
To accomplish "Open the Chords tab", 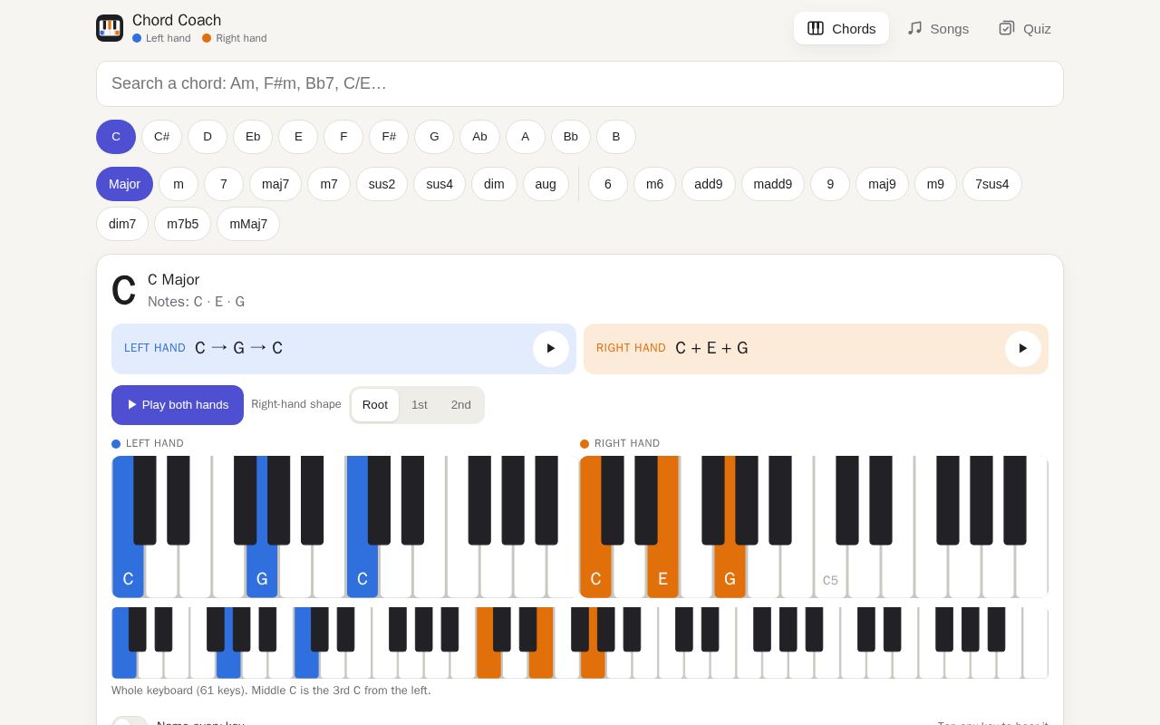I will pos(841,28).
